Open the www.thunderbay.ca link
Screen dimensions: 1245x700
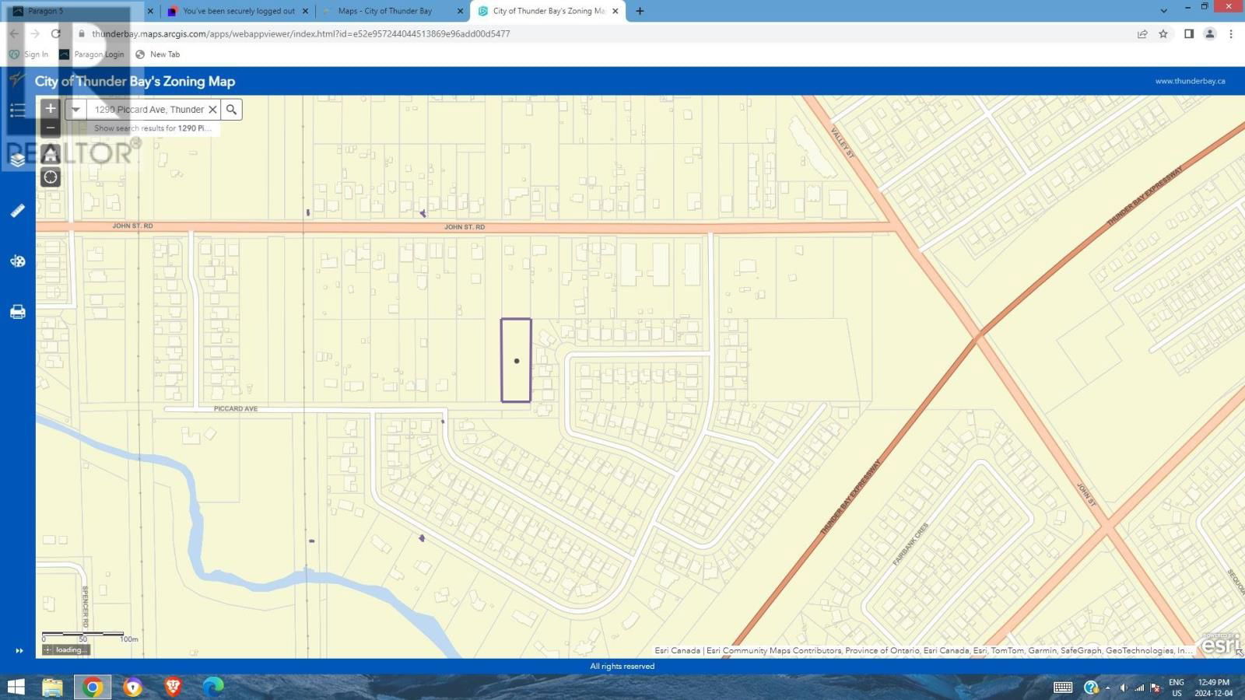click(1190, 81)
